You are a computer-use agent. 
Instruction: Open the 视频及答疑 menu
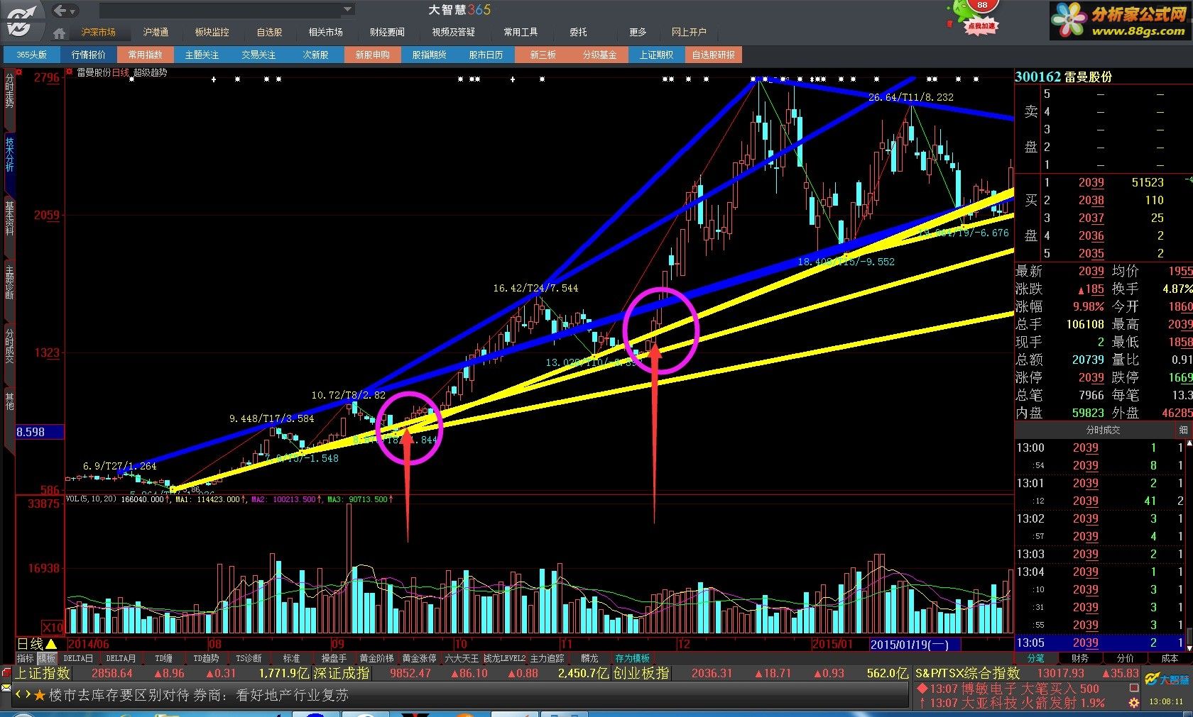tap(454, 32)
